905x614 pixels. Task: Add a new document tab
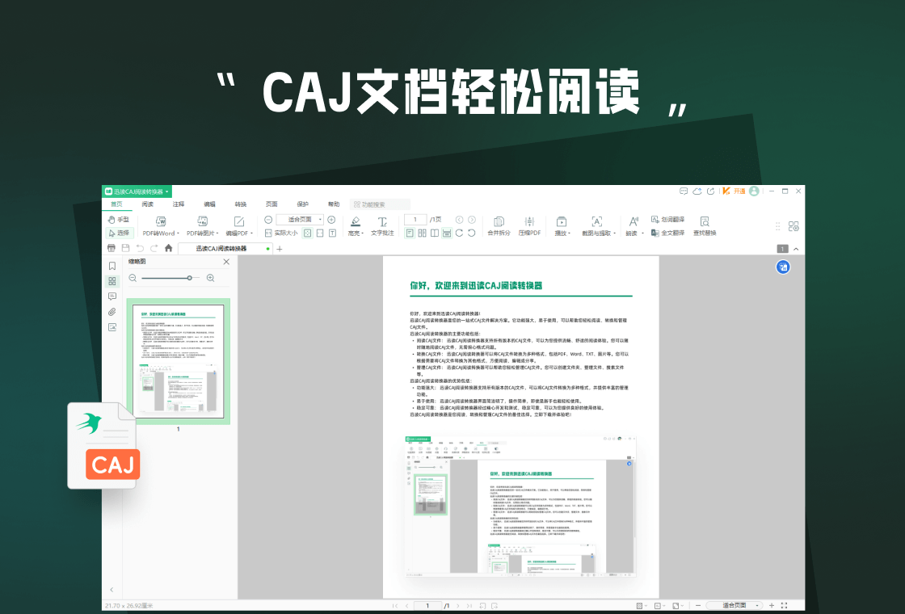click(280, 249)
